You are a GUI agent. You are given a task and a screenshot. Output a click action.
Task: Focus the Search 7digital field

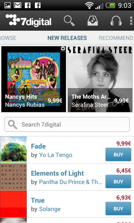point(67,124)
